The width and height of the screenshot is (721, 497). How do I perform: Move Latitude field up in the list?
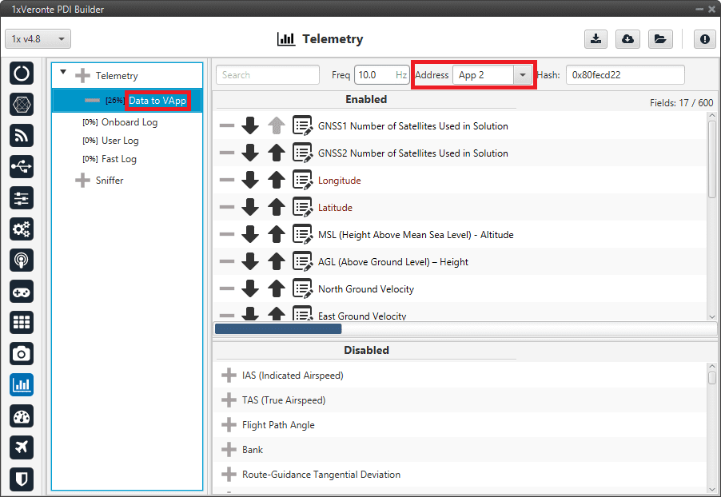coord(276,208)
